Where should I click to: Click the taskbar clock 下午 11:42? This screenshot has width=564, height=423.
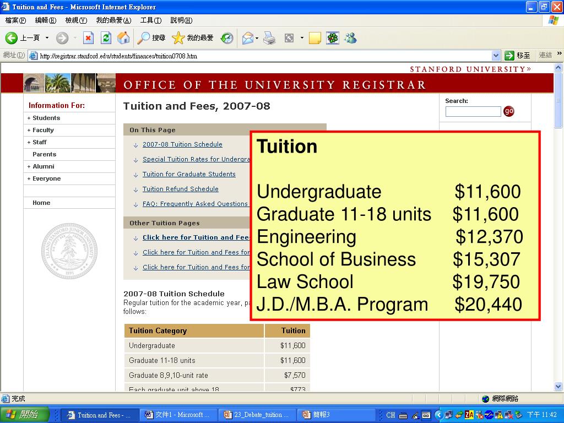click(x=542, y=415)
